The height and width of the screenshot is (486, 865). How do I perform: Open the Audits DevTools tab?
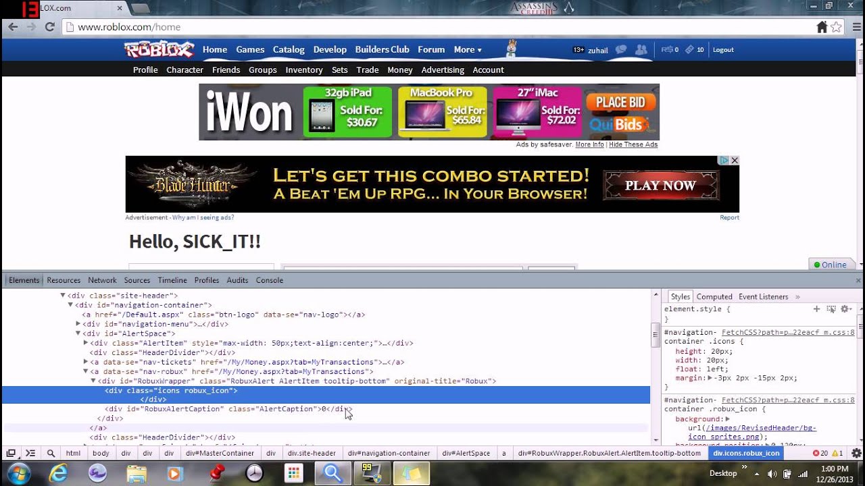[x=237, y=280]
